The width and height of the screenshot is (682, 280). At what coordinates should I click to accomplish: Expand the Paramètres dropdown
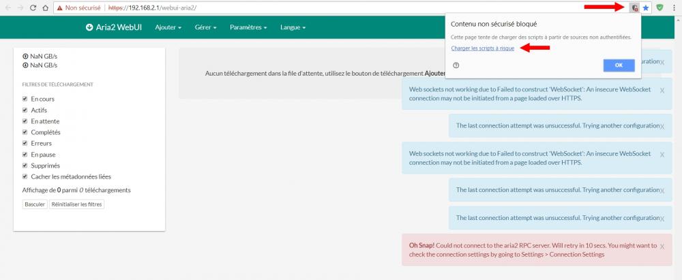click(248, 27)
